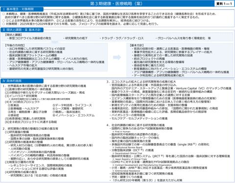This screenshot has height=183, width=235.
Task: Click the '【今後の方向性】' heading
Action: coord(15,45)
